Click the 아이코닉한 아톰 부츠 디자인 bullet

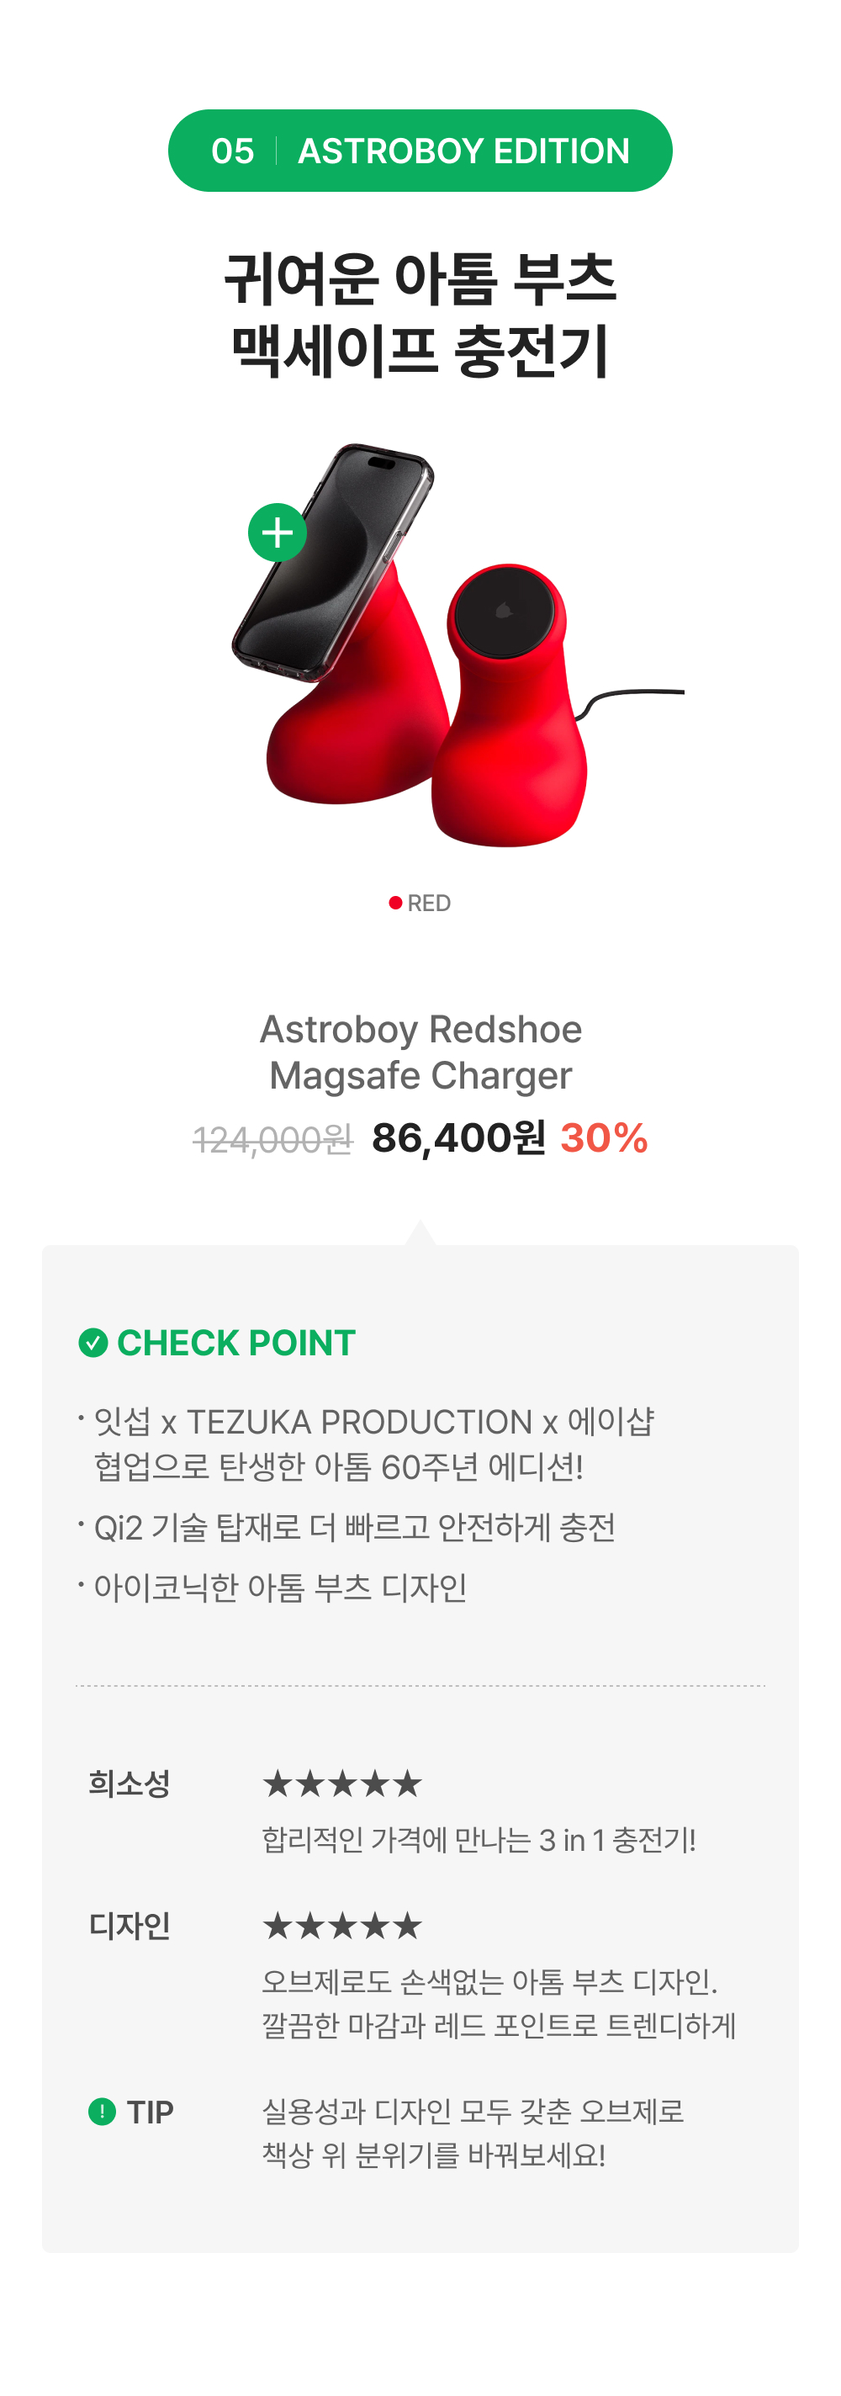280,1587
